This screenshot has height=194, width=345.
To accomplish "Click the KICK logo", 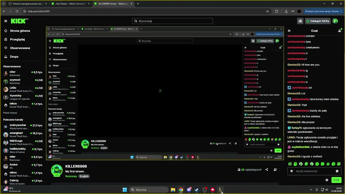I will (x=20, y=21).
